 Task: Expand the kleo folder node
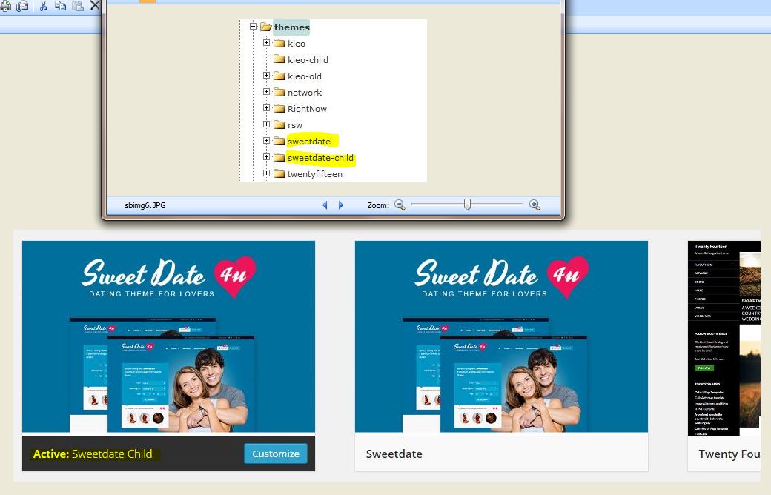267,43
